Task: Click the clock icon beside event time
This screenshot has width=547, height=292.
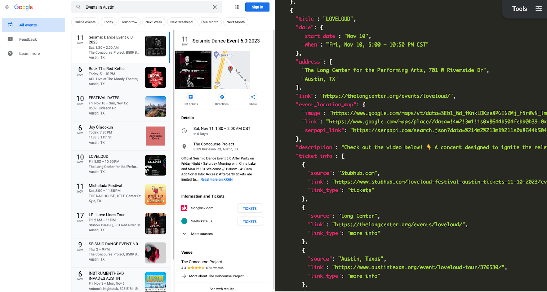Action: pos(184,131)
